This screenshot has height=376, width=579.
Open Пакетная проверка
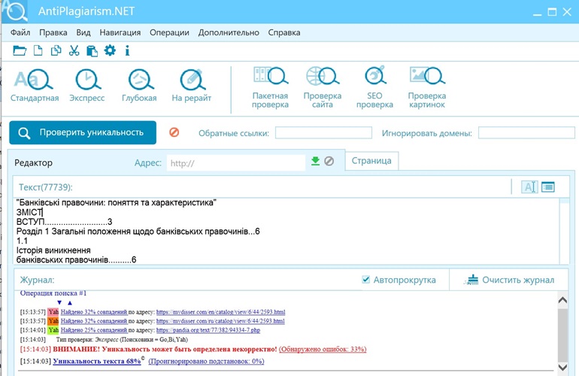click(270, 87)
